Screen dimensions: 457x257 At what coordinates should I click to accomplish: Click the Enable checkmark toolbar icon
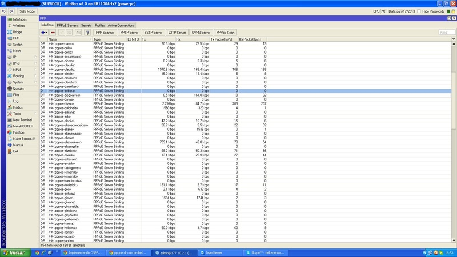[x=62, y=33]
